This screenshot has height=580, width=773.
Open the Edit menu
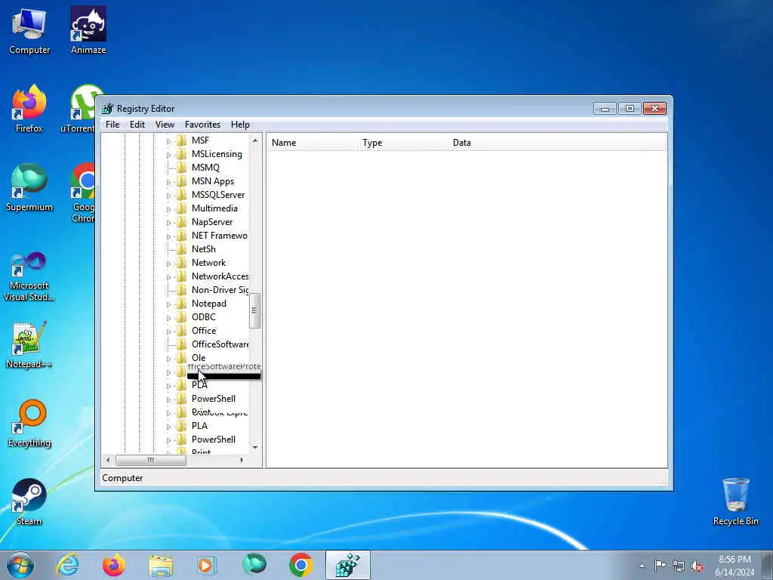pos(137,125)
